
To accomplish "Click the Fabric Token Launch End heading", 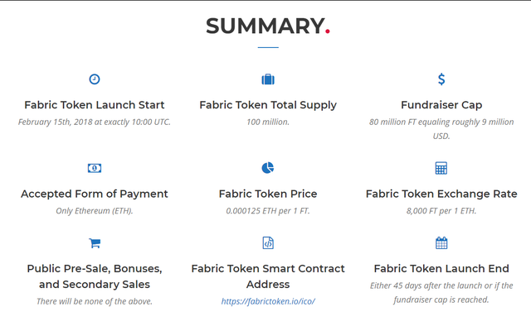I will pyautogui.click(x=441, y=269).
